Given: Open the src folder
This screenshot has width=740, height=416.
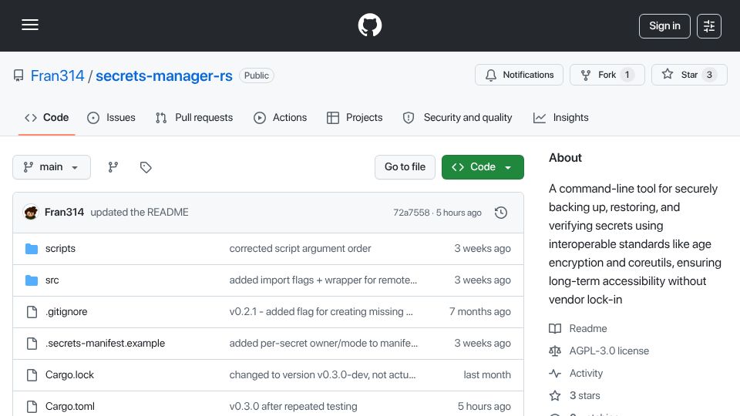Looking at the screenshot, I should coord(52,280).
